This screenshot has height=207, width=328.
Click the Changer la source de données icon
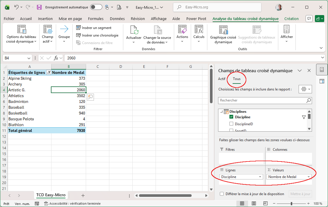(x=157, y=30)
